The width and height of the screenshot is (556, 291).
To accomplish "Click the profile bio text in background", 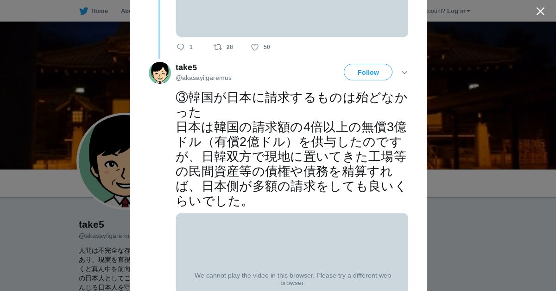I will pos(104,269).
